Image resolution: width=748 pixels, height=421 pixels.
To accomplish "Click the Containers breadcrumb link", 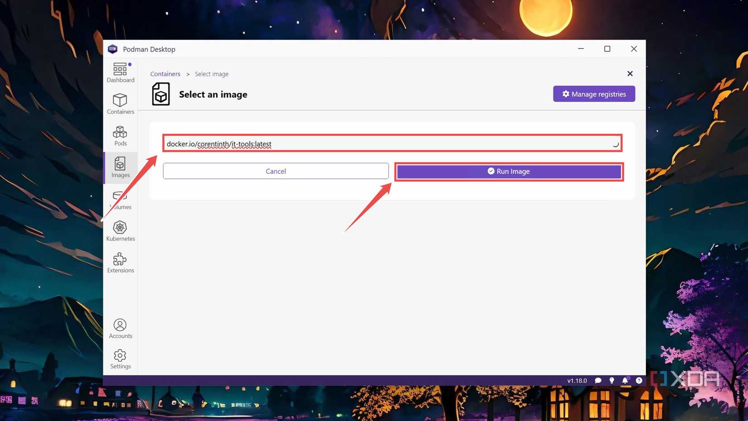I will 165,73.
